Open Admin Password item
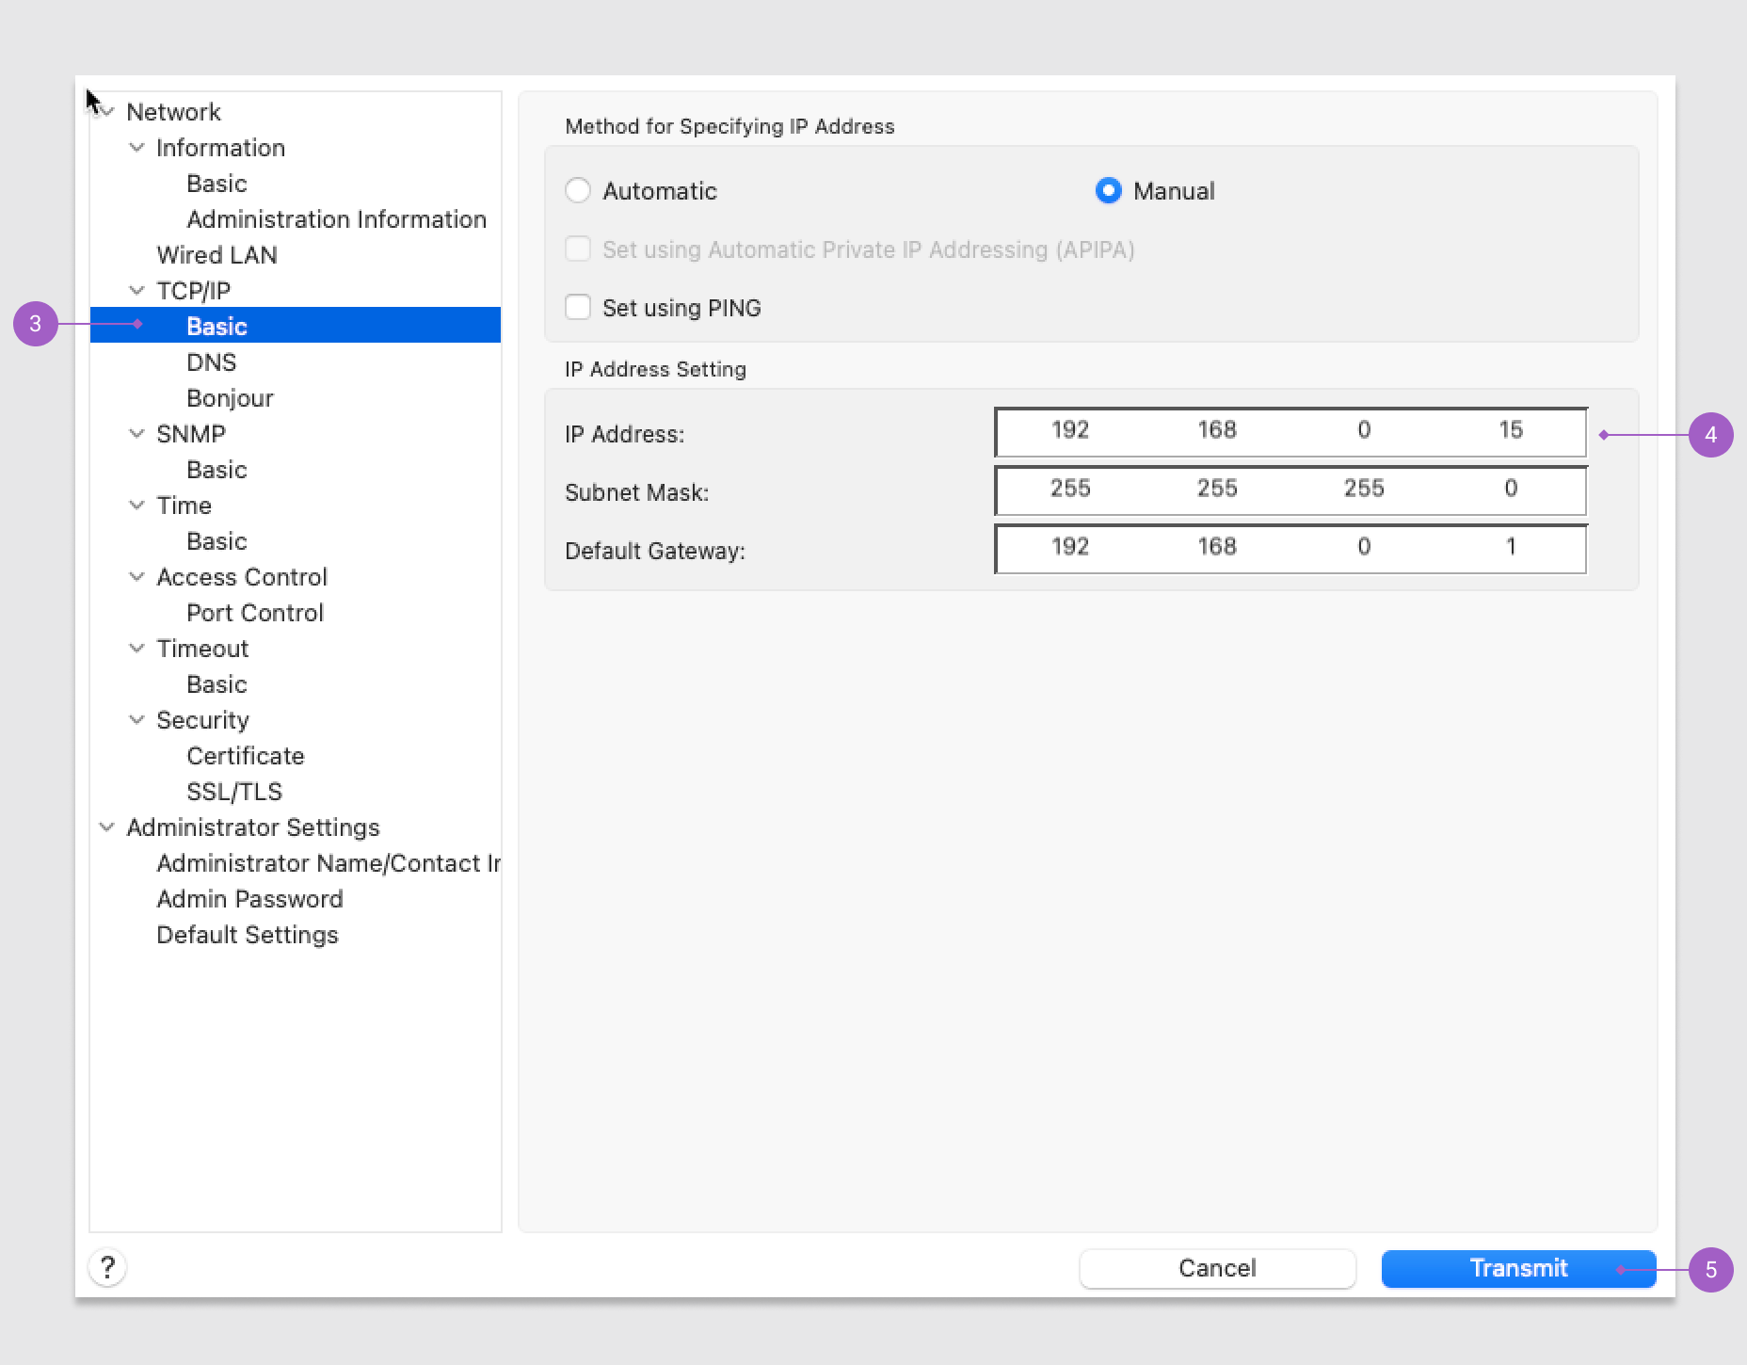 click(x=249, y=899)
